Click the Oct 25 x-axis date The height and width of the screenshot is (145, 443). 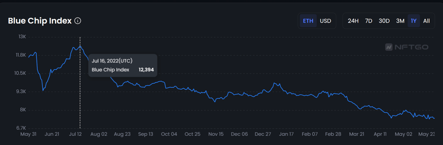(192, 134)
